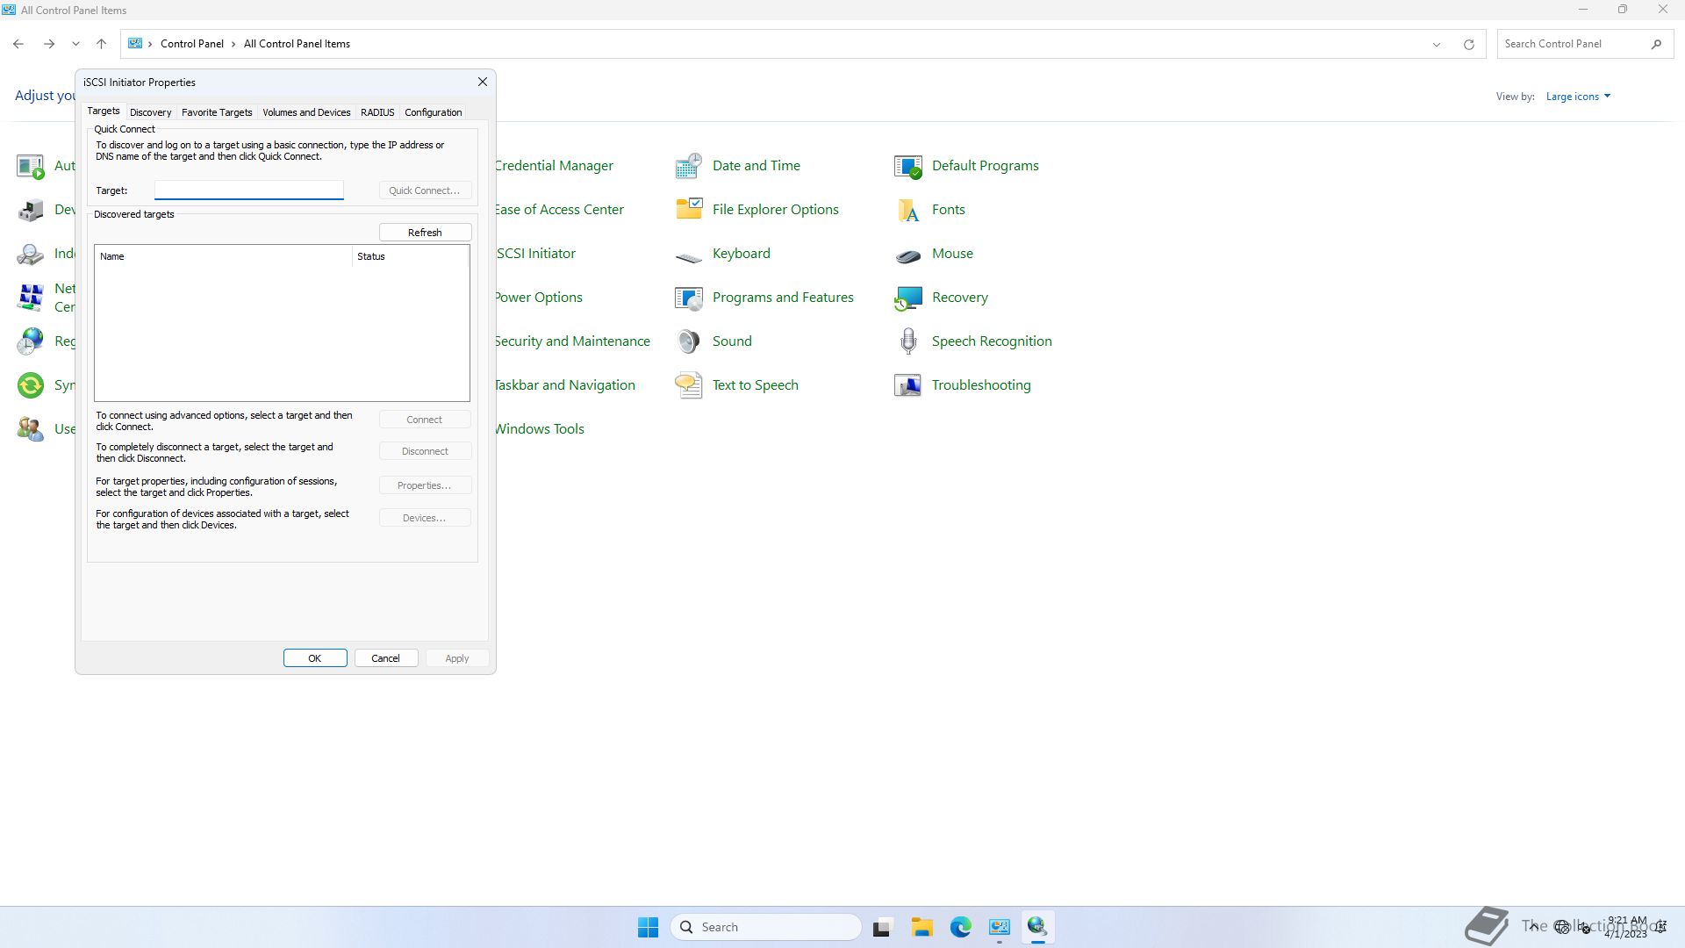Click the Device Manager icon in Control Panel

pyautogui.click(x=31, y=210)
